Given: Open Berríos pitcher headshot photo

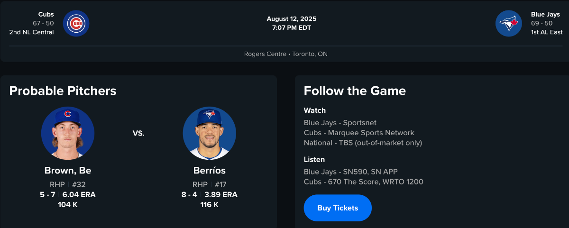Looking at the screenshot, I should [x=209, y=133].
